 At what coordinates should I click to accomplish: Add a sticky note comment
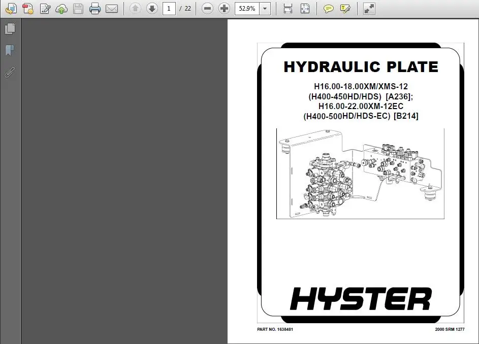pyautogui.click(x=329, y=9)
